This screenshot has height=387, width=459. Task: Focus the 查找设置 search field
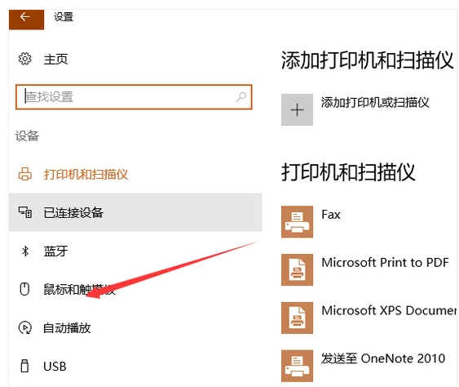(134, 97)
